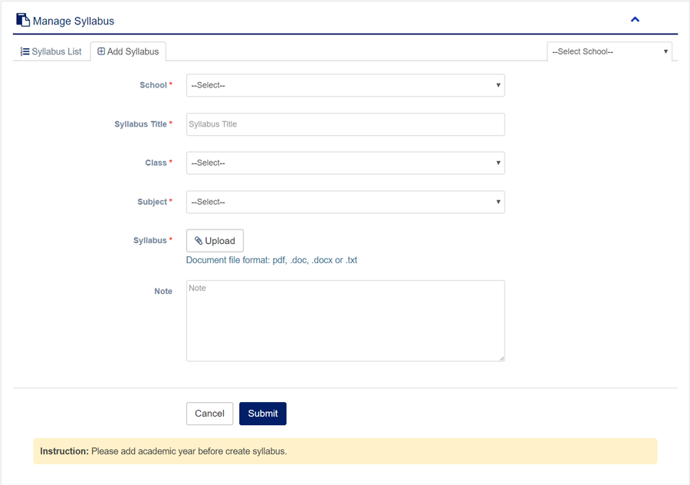Open the Select School filter dropdown
690x485 pixels.
609,51
